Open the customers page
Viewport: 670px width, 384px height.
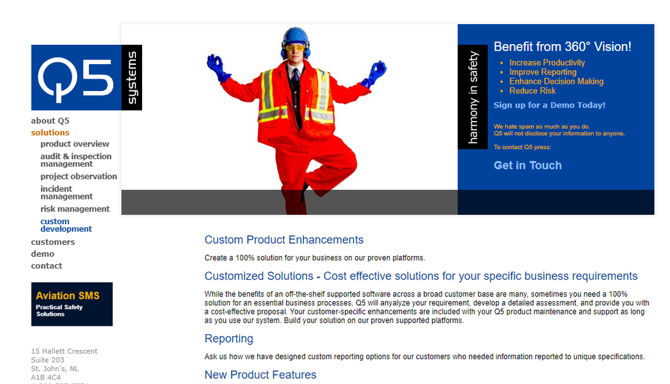point(53,242)
